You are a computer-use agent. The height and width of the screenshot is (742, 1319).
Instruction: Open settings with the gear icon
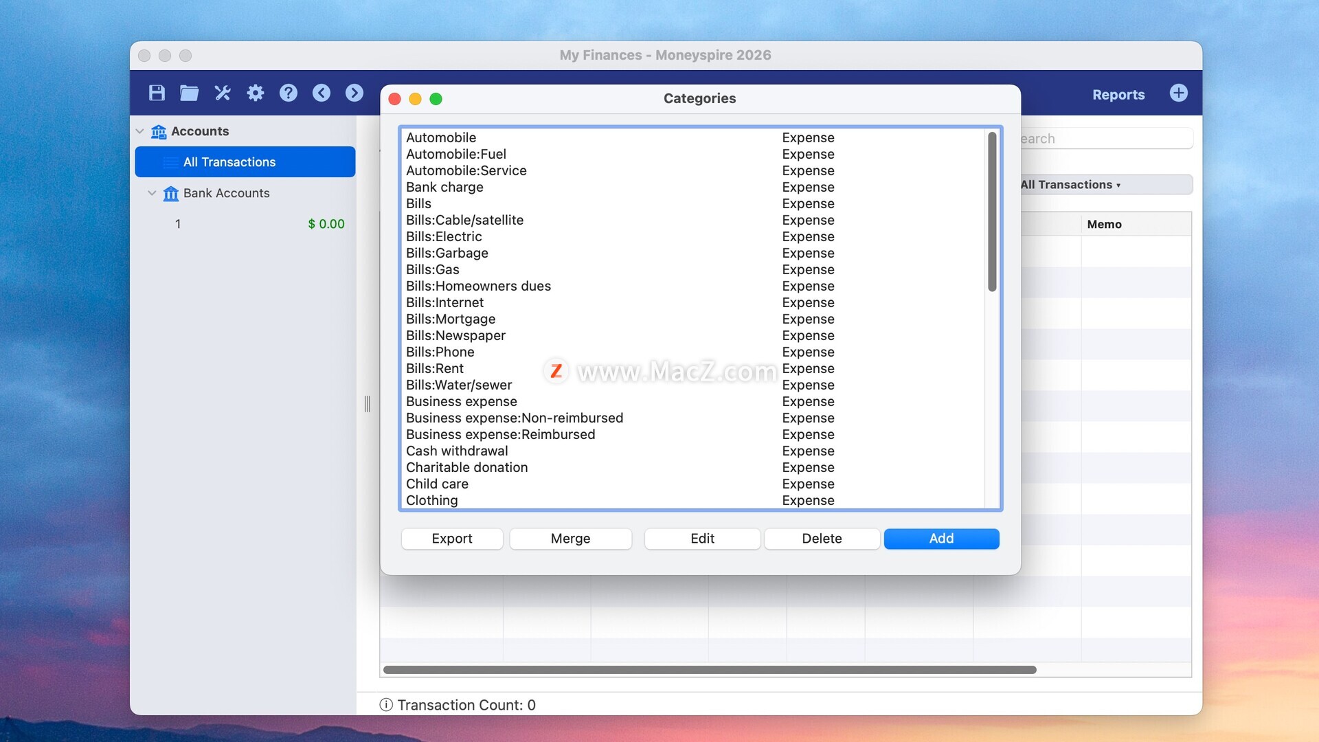pyautogui.click(x=256, y=93)
